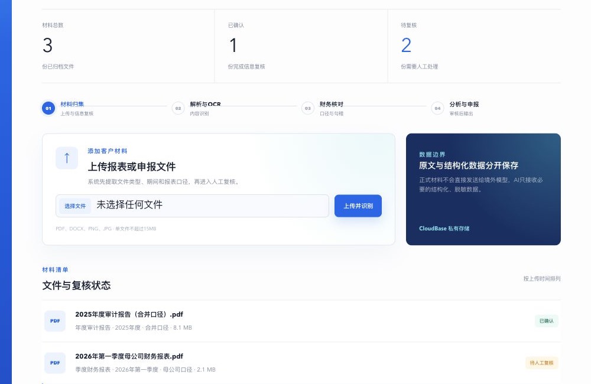
Task: Select step 03 circle 财务核对
Action: [307, 108]
